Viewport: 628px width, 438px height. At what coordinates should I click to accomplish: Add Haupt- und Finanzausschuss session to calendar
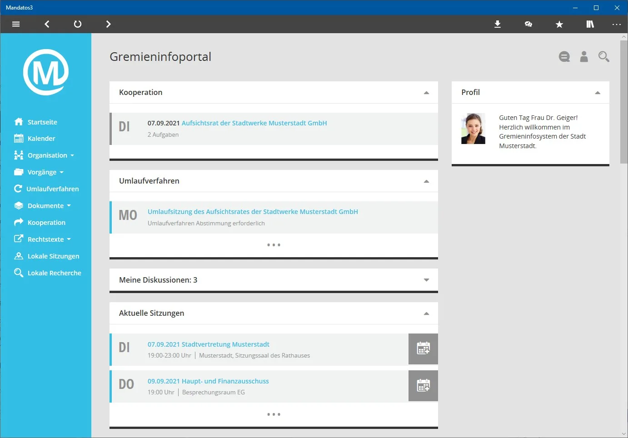point(423,386)
